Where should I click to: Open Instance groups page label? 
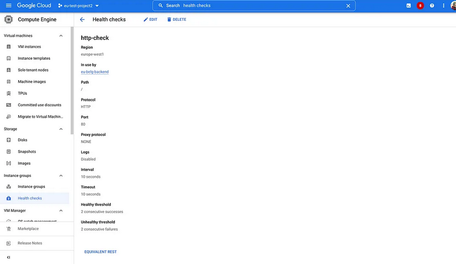coord(31,187)
